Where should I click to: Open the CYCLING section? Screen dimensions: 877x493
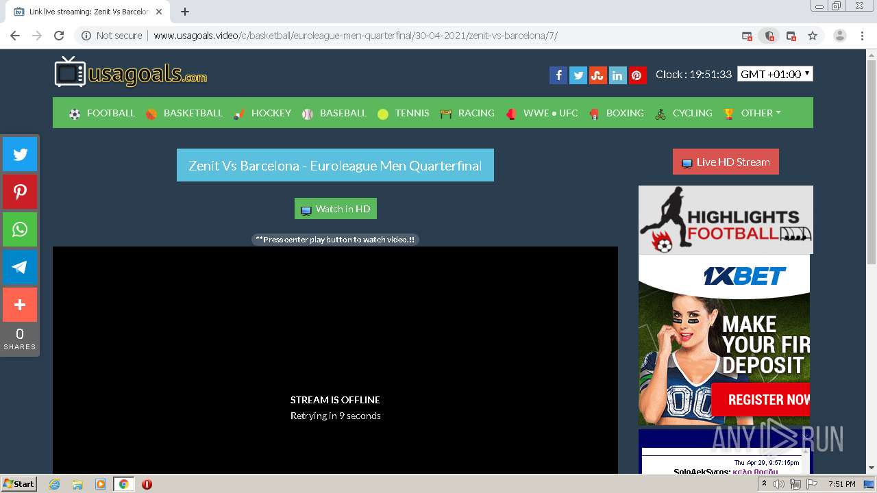[684, 113]
